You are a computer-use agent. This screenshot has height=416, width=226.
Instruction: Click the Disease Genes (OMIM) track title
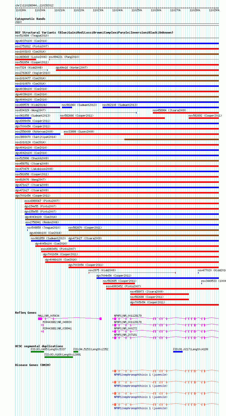pos(33,365)
